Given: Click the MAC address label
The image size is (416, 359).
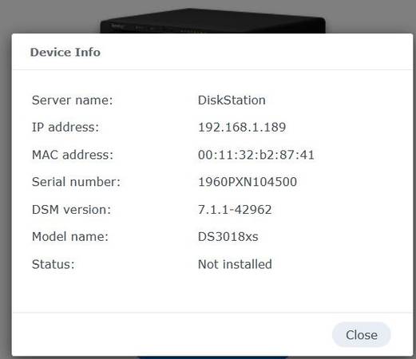Looking at the screenshot, I should (x=73, y=155).
